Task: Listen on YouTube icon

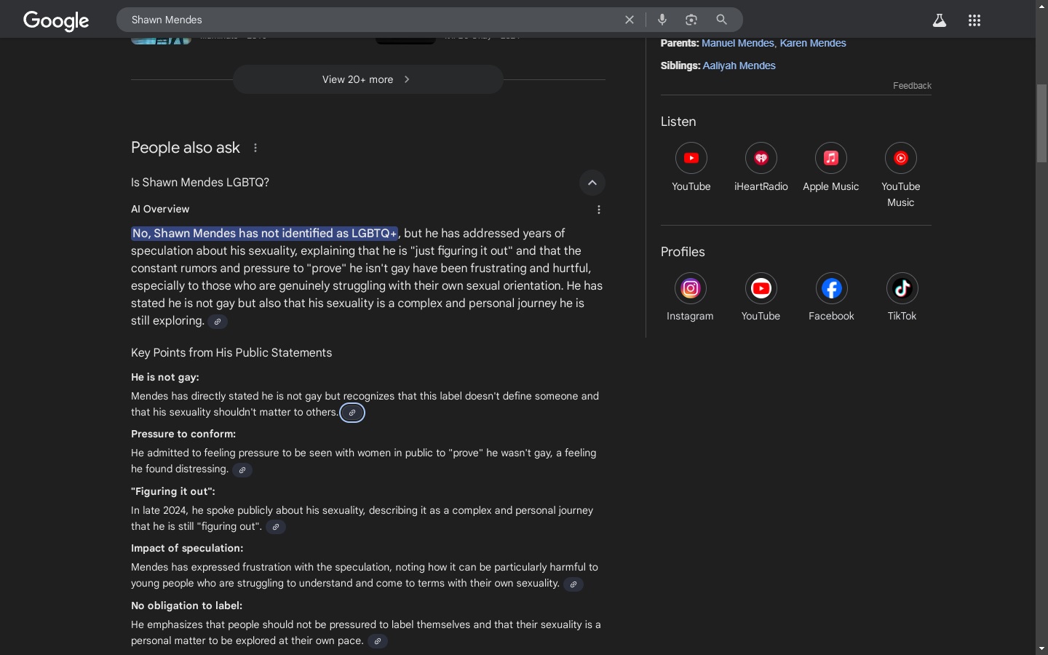Action: click(691, 158)
